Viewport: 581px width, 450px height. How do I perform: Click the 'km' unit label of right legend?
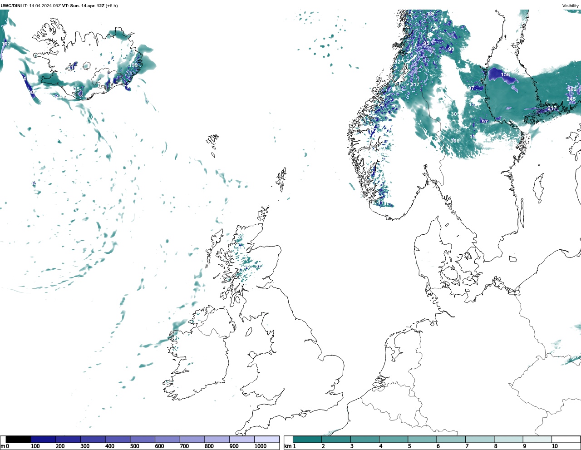pyautogui.click(x=287, y=446)
